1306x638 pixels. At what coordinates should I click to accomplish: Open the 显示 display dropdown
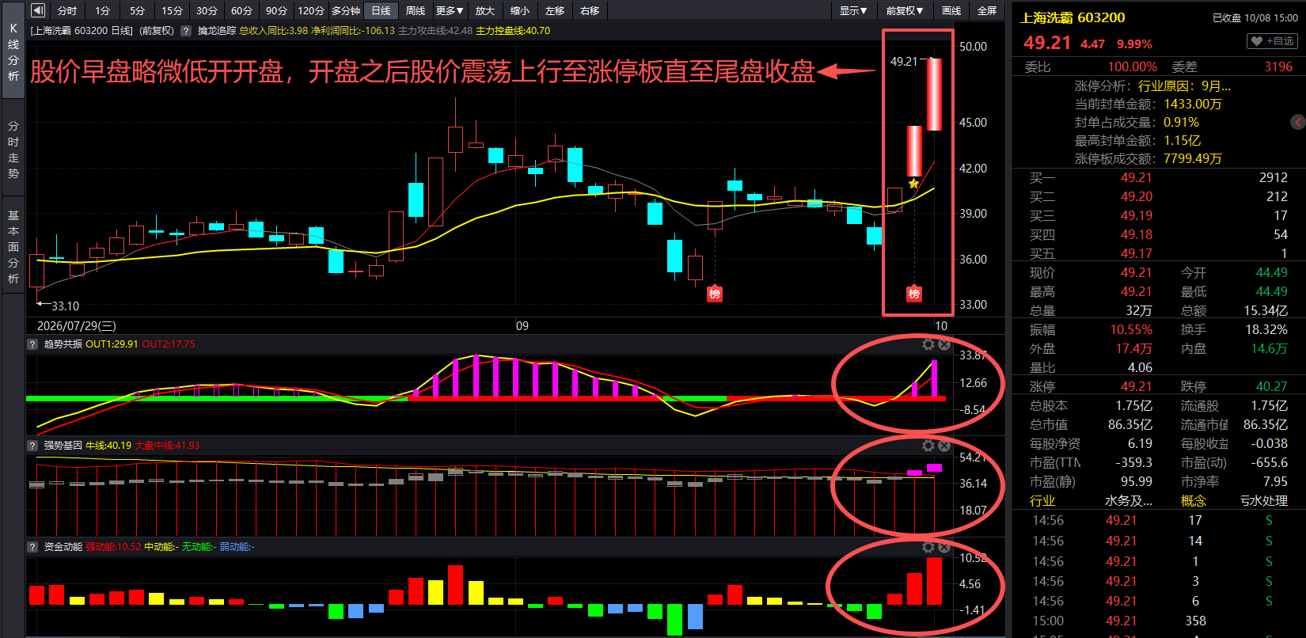(x=853, y=10)
